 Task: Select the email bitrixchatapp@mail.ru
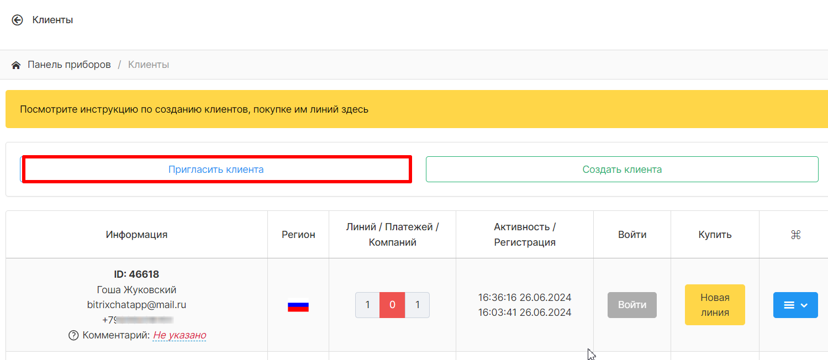click(136, 305)
